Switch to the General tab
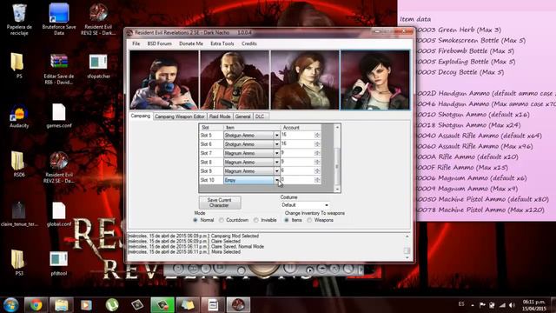The width and height of the screenshot is (556, 313). pos(243,117)
